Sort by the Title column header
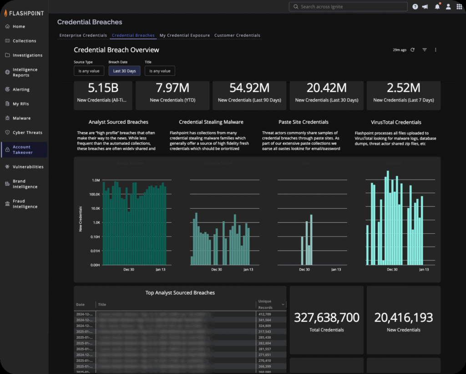This screenshot has width=466, height=374. 102,304
